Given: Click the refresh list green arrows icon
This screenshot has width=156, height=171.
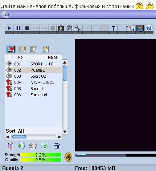Looking at the screenshot, I should coord(44,146).
